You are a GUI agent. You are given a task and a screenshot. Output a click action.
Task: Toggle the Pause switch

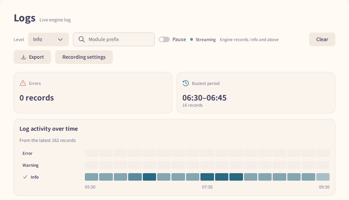(164, 39)
